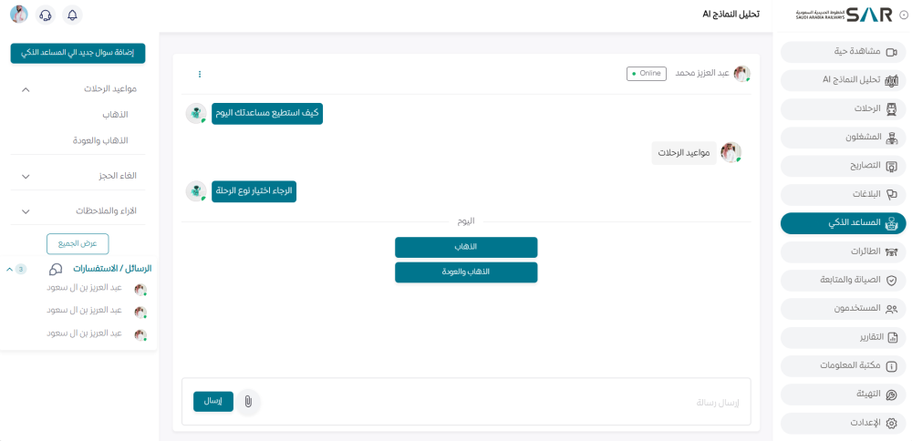Click the chat bubbles icon beside الرسائل / الاستفسارات
This screenshot has height=441, width=912.
click(56, 270)
